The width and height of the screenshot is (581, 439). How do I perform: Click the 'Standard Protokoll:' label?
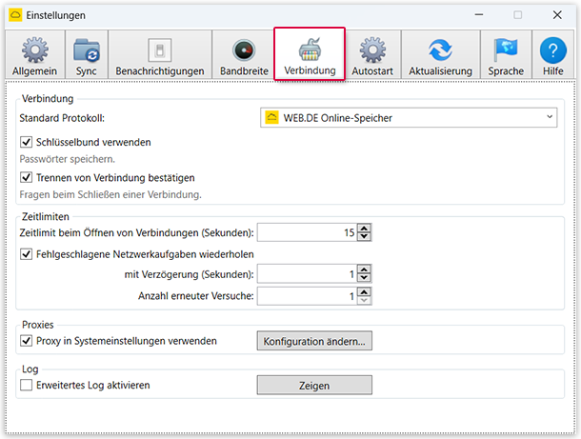62,118
